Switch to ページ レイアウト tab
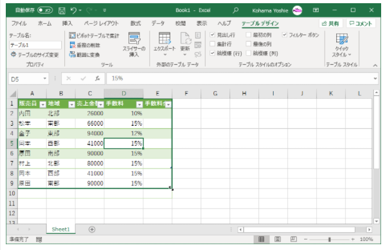 pyautogui.click(x=101, y=23)
